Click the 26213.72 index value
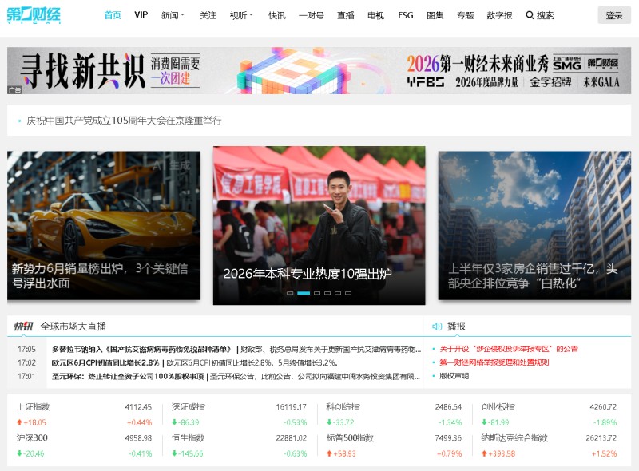The image size is (639, 471). (x=601, y=438)
